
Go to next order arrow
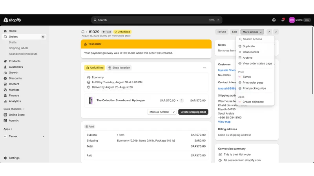[276, 32]
